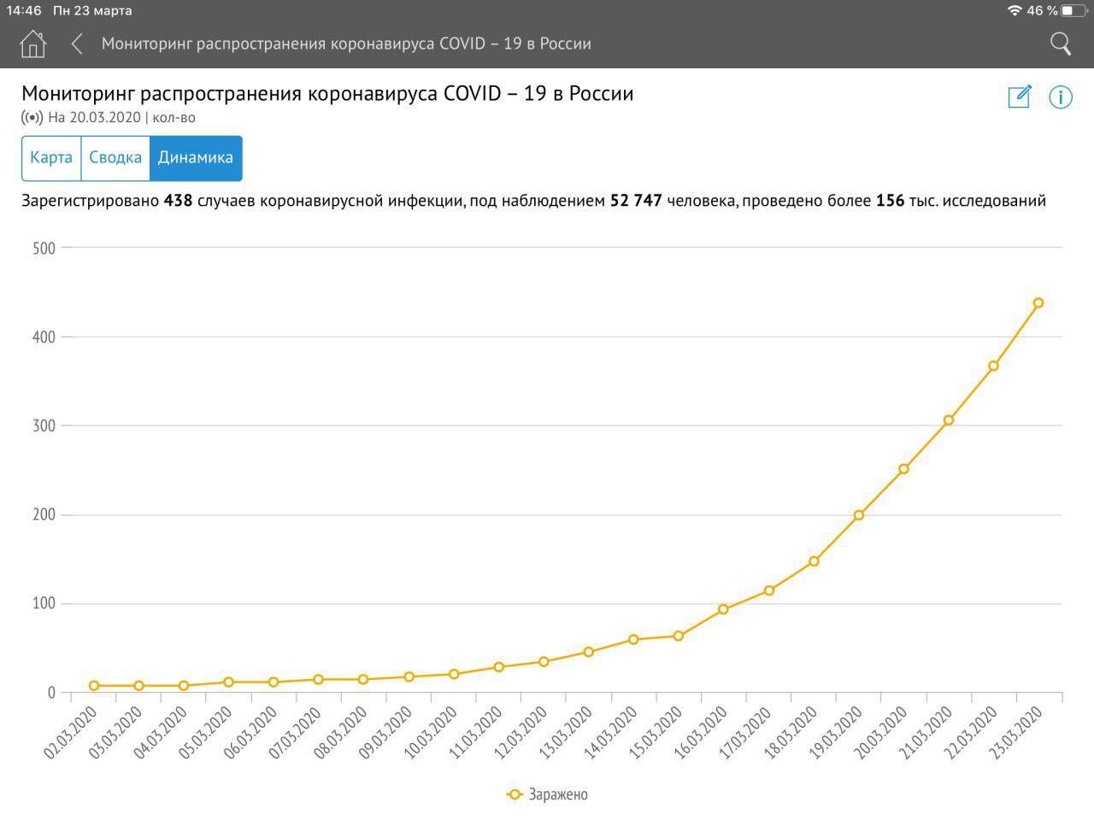Select the Динамика tab

[x=196, y=158]
